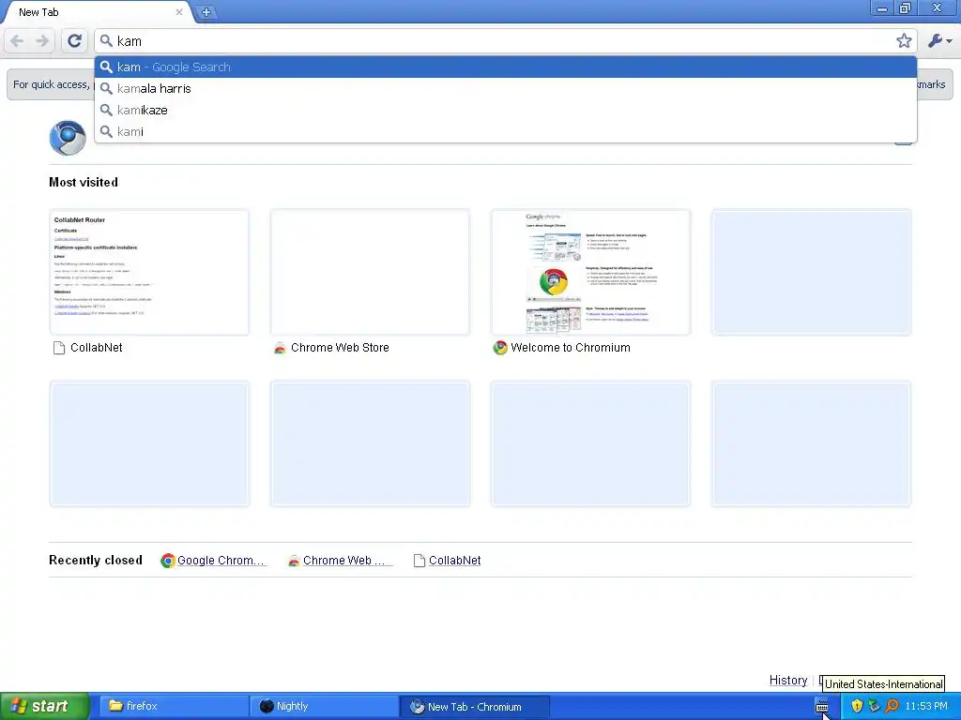Bookmark this page with the star icon
961x720 pixels.
[904, 41]
